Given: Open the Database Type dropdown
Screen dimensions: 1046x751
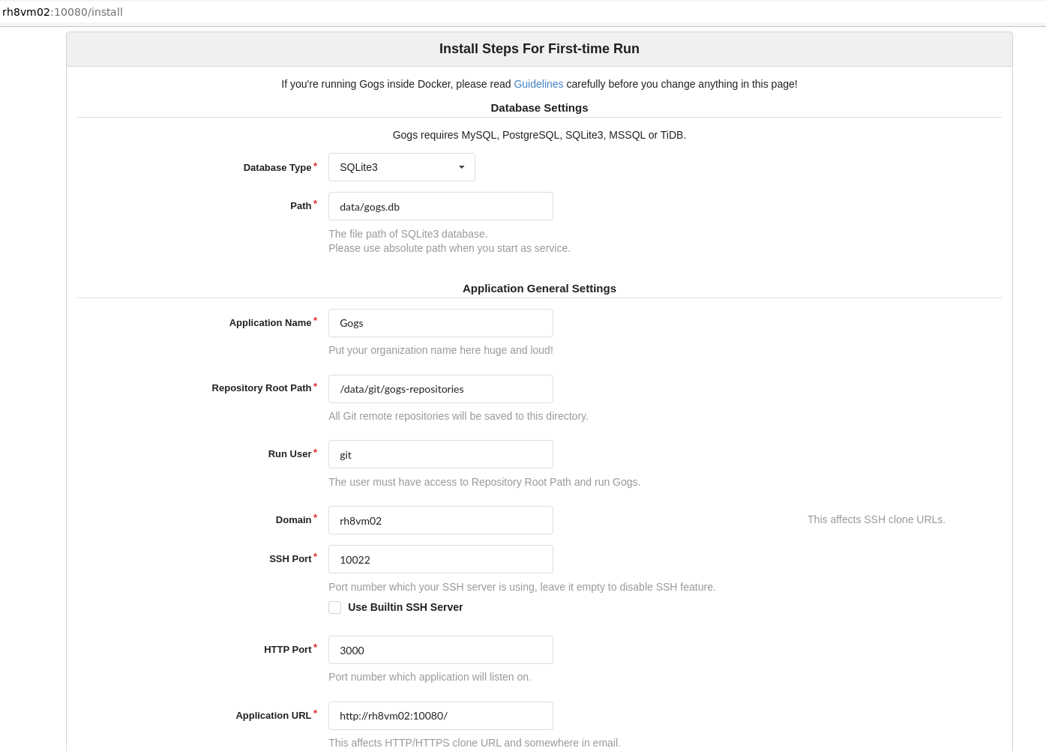Looking at the screenshot, I should pos(402,167).
